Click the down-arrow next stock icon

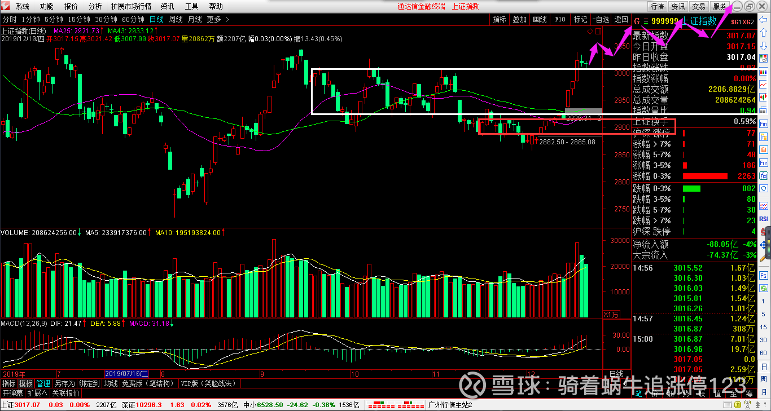click(x=764, y=46)
